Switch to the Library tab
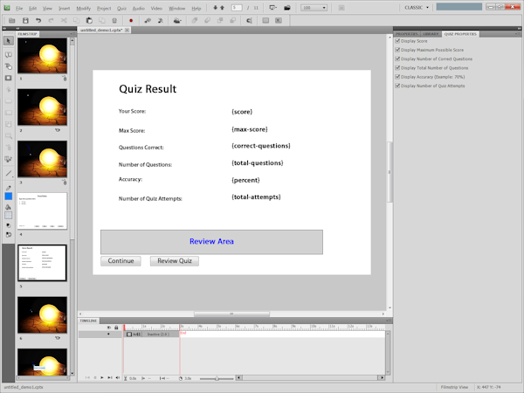This screenshot has height=393, width=524. pos(430,33)
